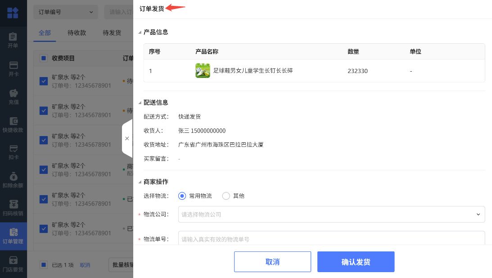Open the 充值 piggy bank icon
Screen dimensions: 492x278
[13, 97]
